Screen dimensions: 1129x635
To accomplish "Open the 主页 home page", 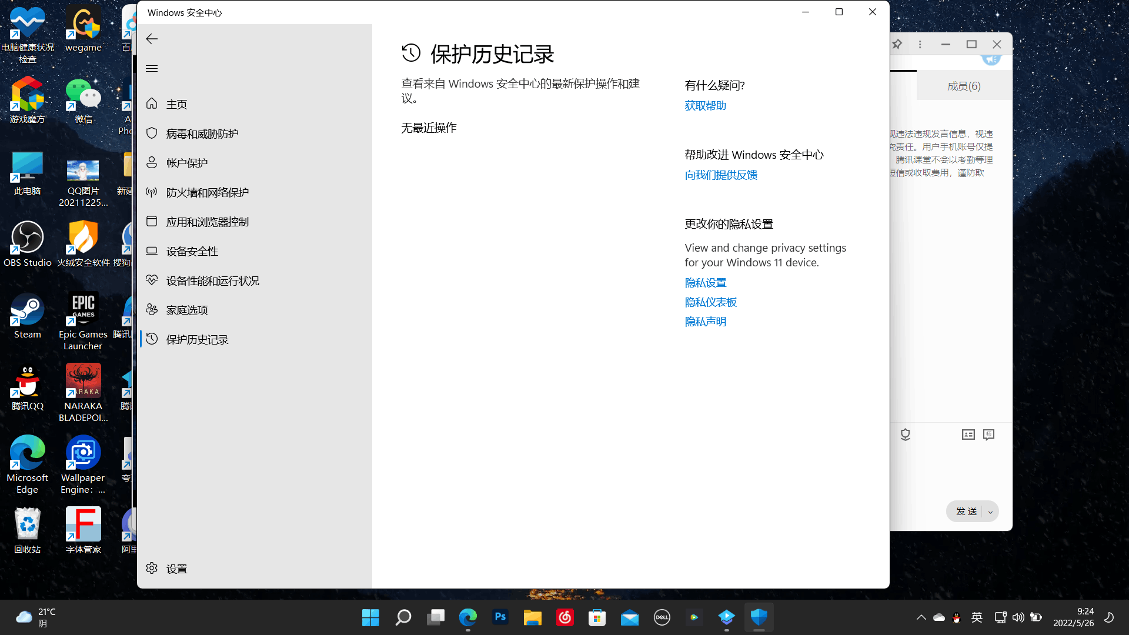I will (176, 104).
